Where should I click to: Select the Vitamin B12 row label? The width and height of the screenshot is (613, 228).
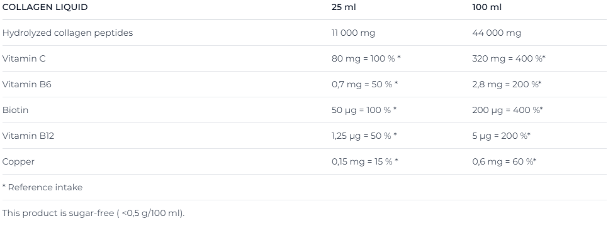pos(28,136)
